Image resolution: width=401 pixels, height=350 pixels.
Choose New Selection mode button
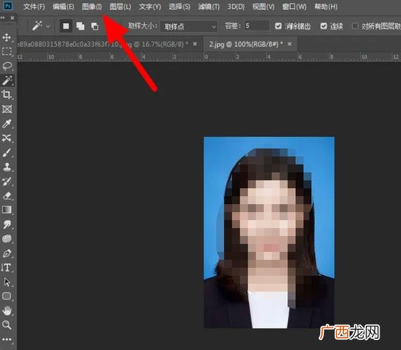click(66, 26)
